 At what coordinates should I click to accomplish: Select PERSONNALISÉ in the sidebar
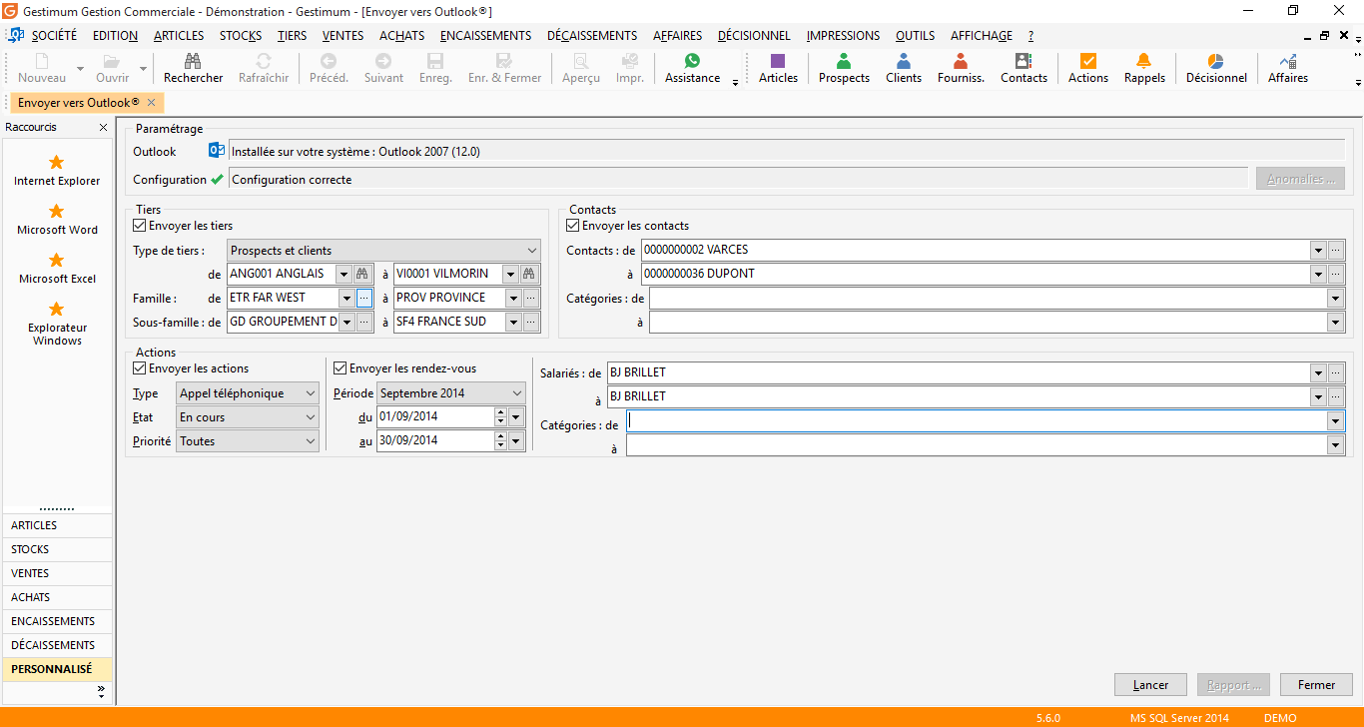point(58,669)
